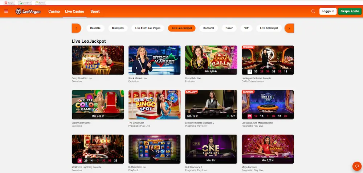Click the Skapa Konto button
Screen dimensions: 363x173
[350, 11]
